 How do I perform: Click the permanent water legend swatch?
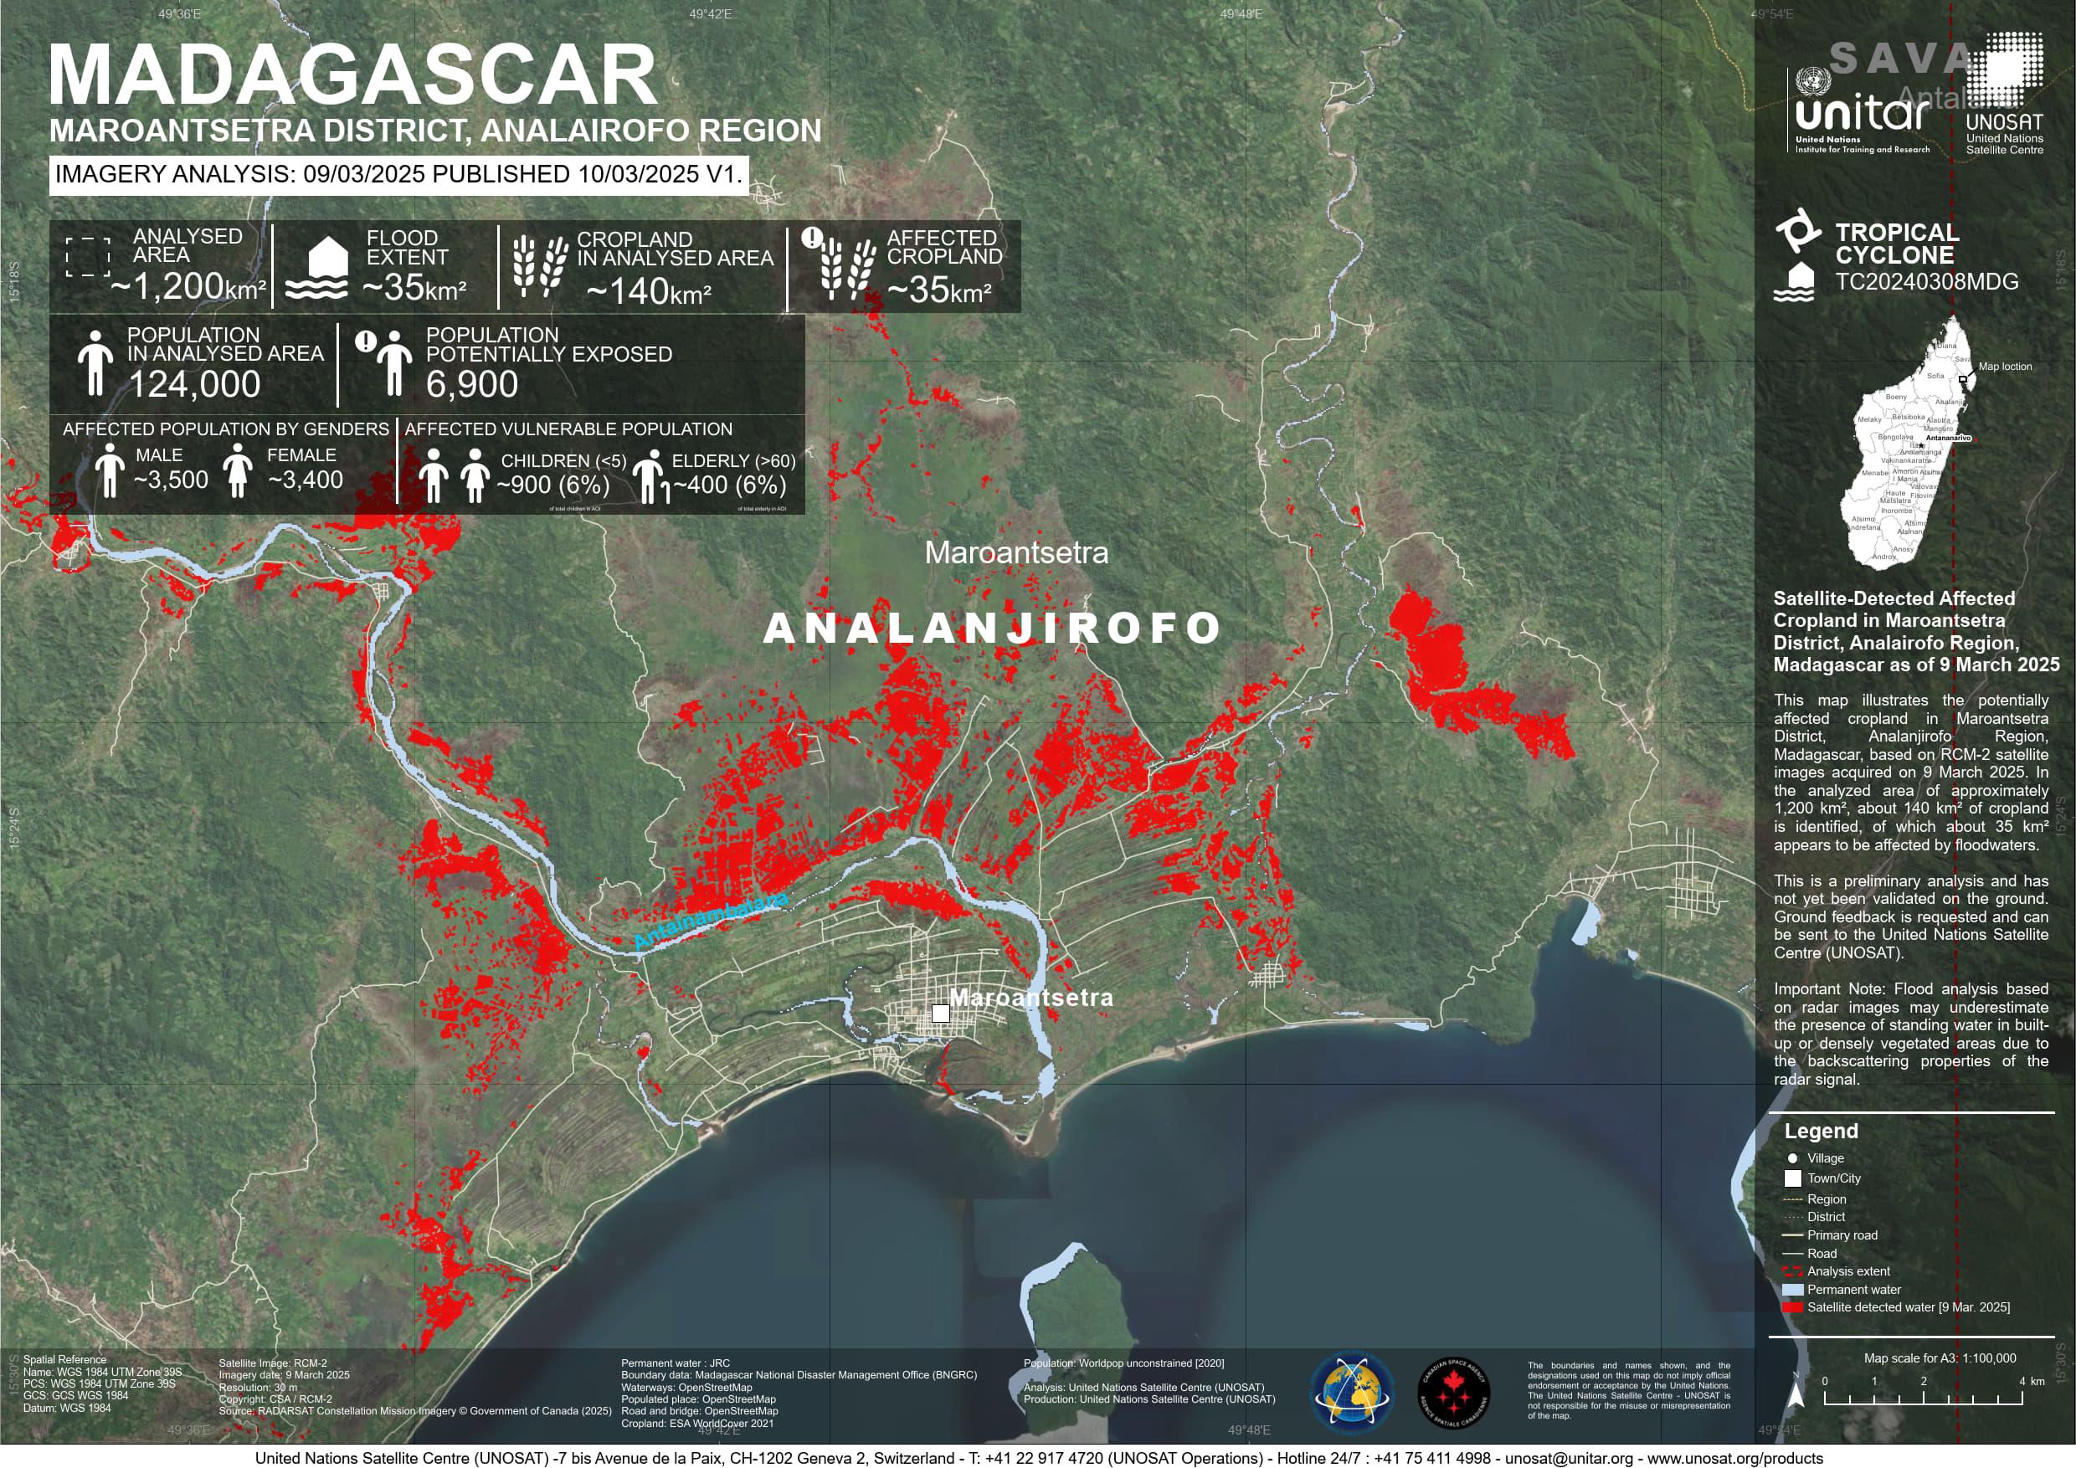point(1792,1290)
